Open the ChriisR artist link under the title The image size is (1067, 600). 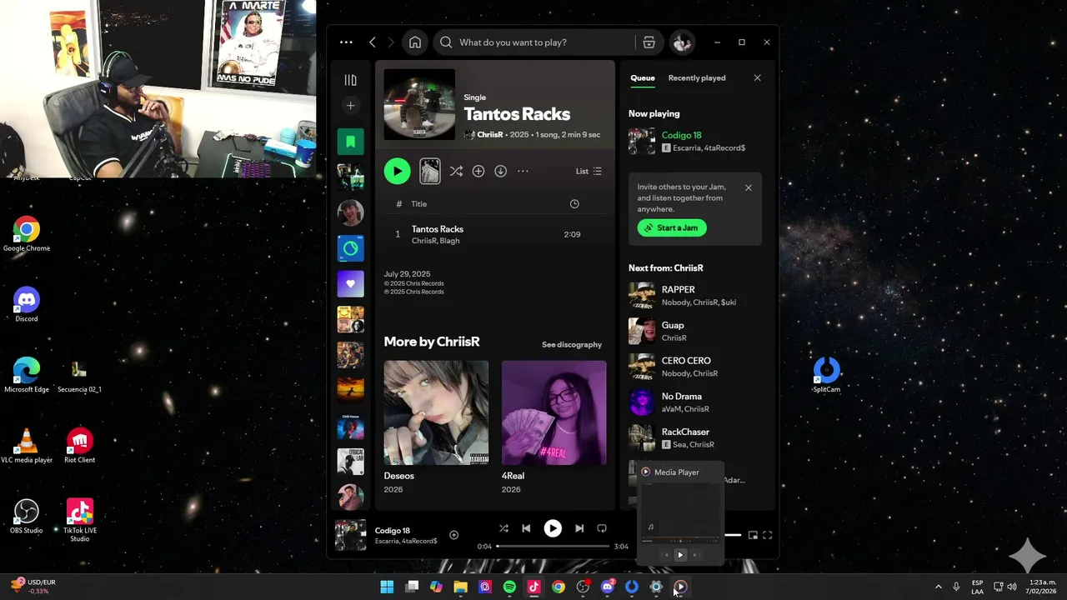point(489,134)
